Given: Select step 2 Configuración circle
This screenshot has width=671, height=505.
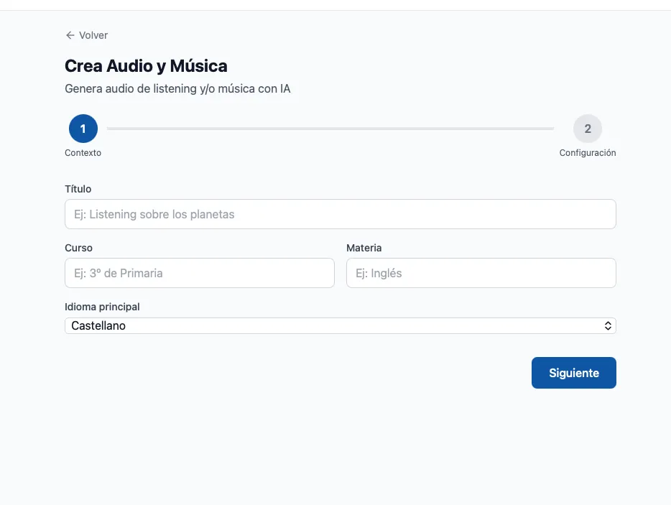Looking at the screenshot, I should pos(588,129).
